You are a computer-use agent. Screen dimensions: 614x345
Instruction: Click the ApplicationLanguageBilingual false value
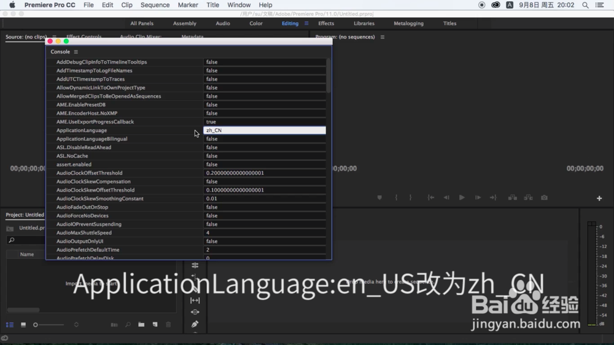point(264,139)
